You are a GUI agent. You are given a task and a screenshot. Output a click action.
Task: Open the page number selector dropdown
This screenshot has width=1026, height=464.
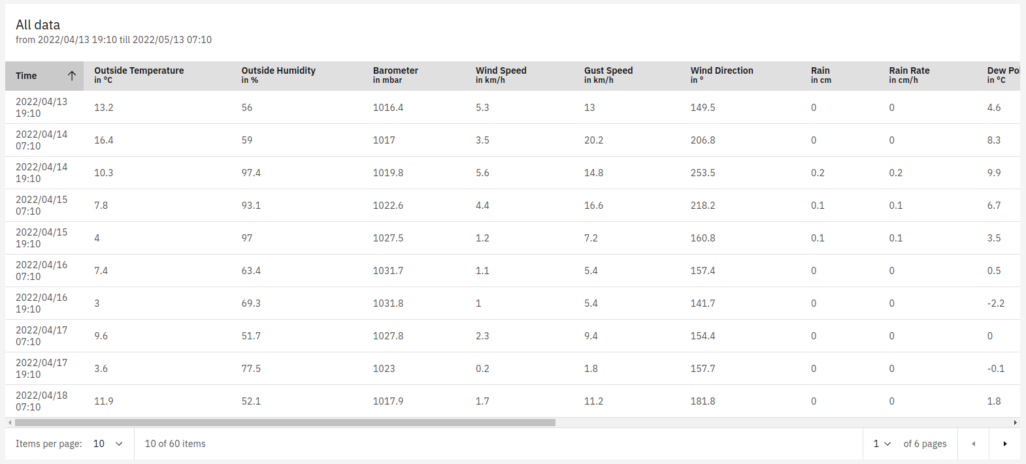pos(882,444)
